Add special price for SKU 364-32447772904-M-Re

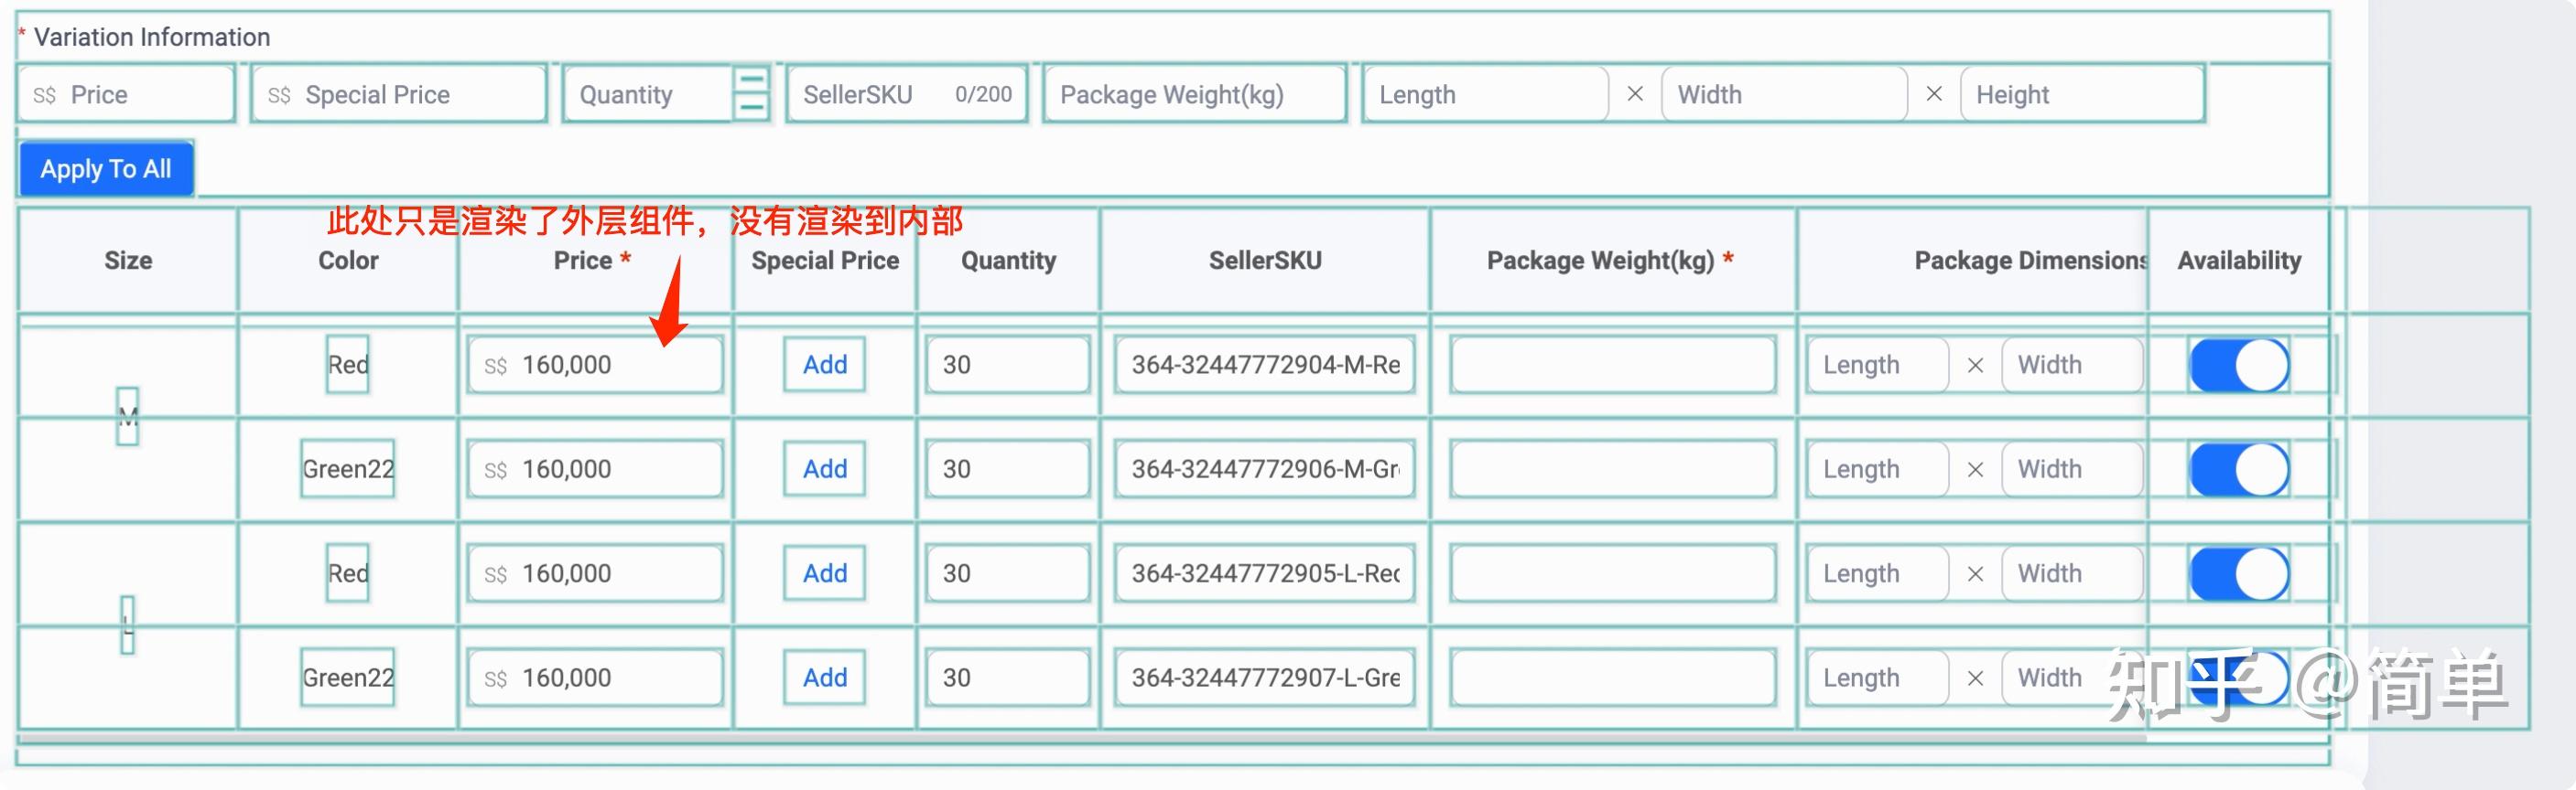coord(824,366)
